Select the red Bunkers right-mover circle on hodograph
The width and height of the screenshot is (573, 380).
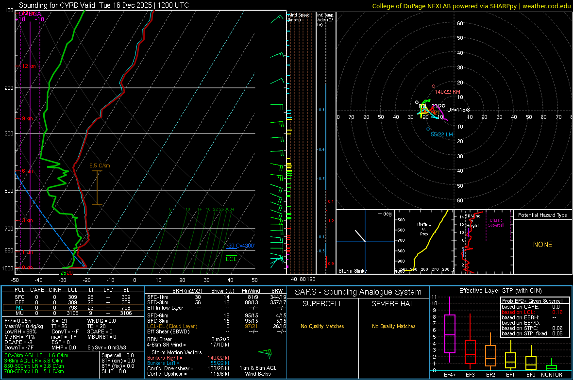[x=434, y=86]
